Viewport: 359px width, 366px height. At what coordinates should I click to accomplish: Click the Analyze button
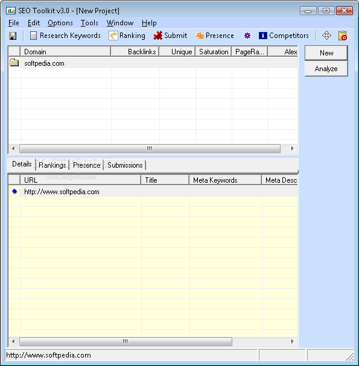pyautogui.click(x=326, y=69)
